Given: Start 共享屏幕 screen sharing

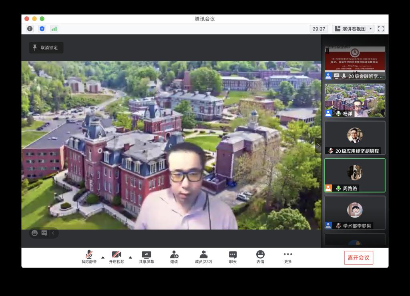Looking at the screenshot, I should 146,257.
